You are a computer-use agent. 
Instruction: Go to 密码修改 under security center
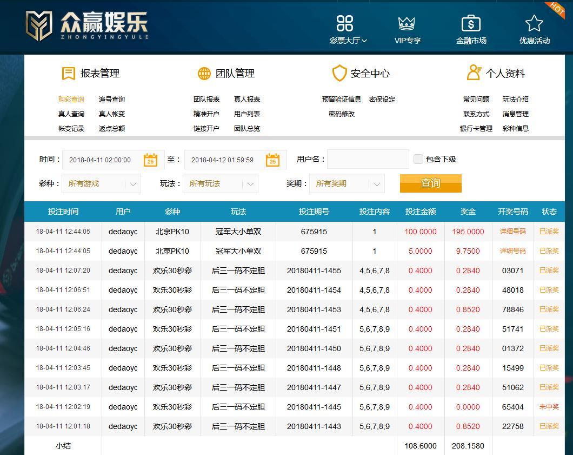point(341,114)
